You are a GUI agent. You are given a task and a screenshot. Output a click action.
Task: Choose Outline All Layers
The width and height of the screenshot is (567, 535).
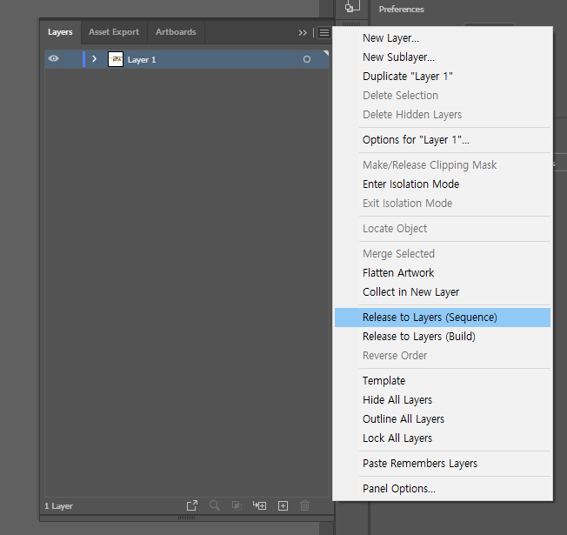click(x=443, y=419)
